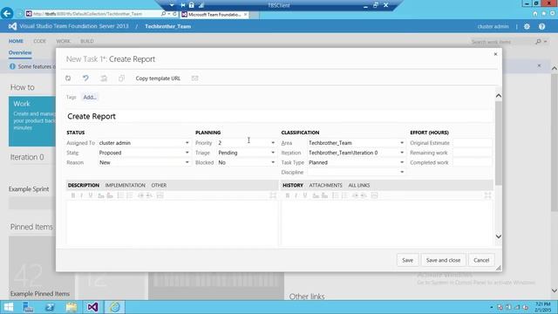Switch to the All Links tab
Image resolution: width=558 pixels, height=314 pixels.
tap(359, 185)
